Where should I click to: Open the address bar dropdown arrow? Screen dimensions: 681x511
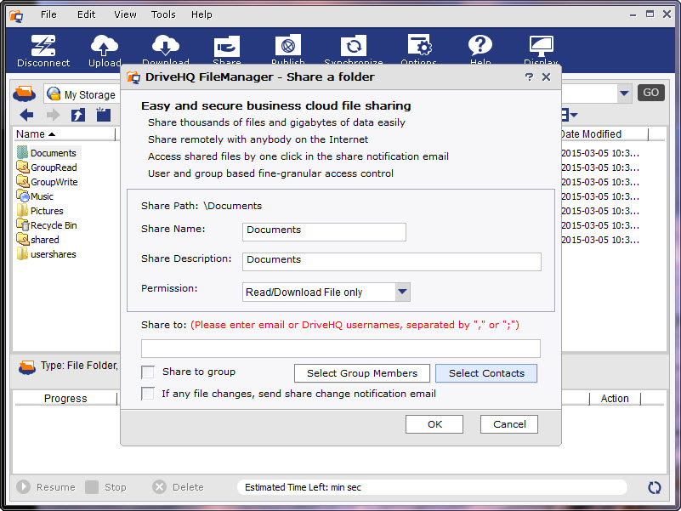tap(624, 94)
